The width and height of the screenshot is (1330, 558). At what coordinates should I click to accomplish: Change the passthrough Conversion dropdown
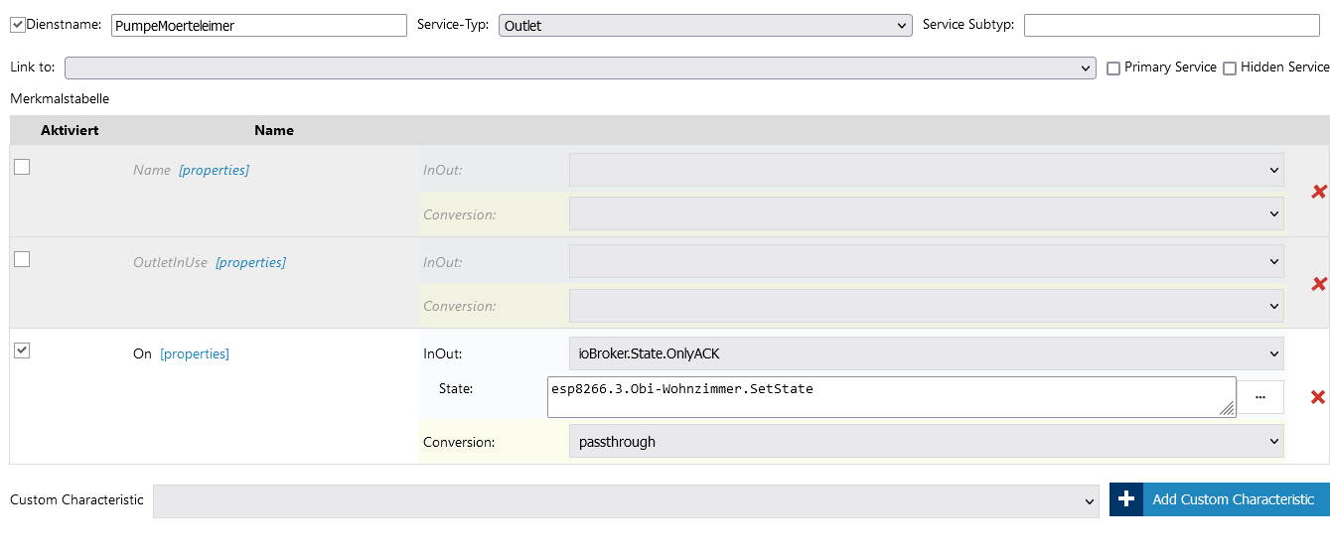coord(926,442)
